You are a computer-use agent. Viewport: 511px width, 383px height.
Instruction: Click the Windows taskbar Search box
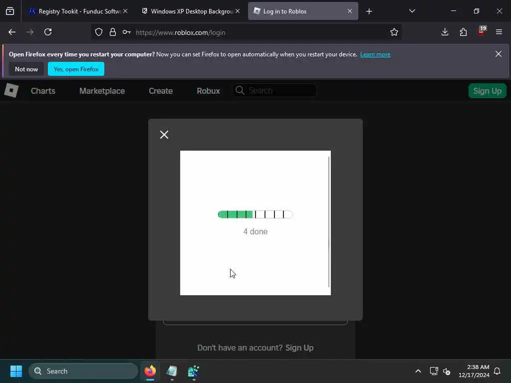click(83, 371)
